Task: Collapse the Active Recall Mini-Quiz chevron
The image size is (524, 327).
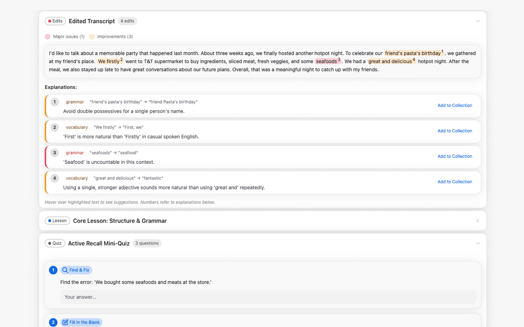Action: [478, 243]
